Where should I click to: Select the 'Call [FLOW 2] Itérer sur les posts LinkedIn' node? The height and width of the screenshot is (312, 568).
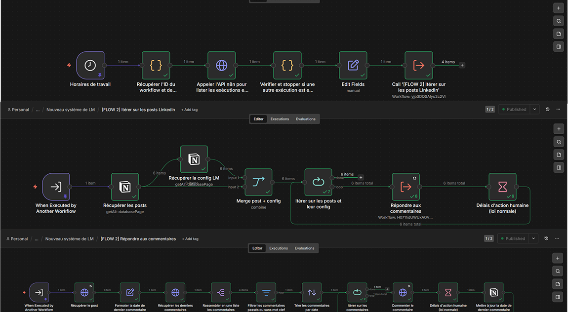[x=419, y=65]
